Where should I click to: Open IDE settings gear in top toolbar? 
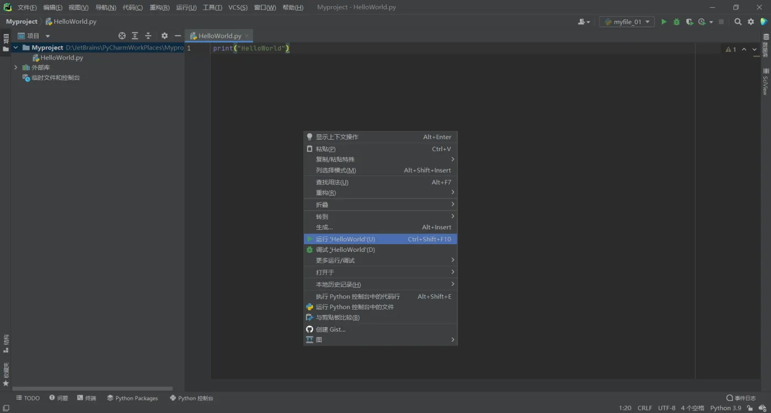click(751, 22)
